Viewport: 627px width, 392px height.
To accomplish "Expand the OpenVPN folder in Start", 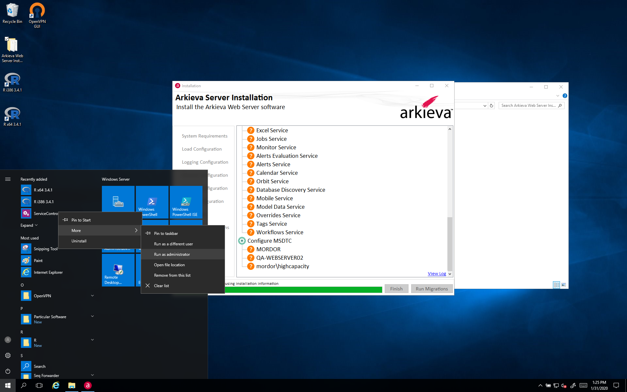I will (x=92, y=296).
